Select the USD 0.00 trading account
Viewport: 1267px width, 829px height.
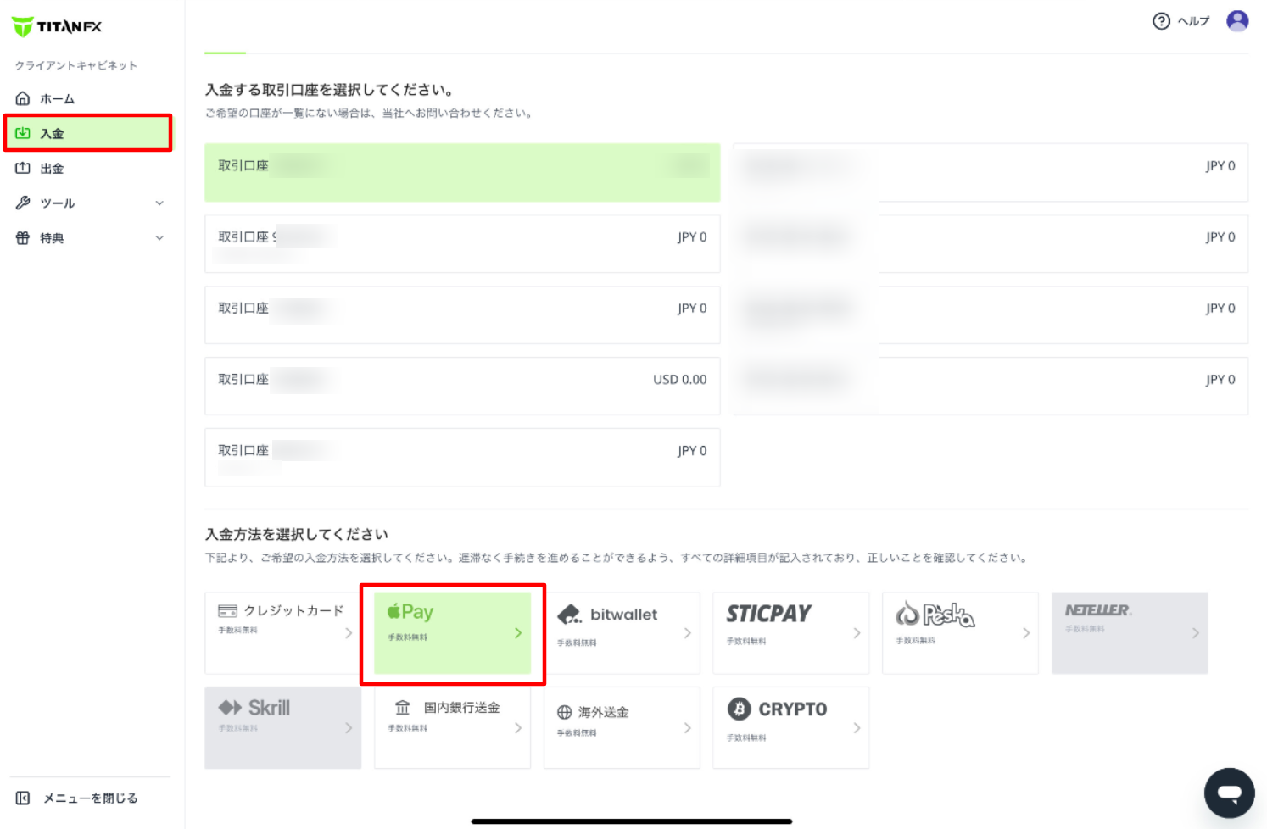click(461, 387)
